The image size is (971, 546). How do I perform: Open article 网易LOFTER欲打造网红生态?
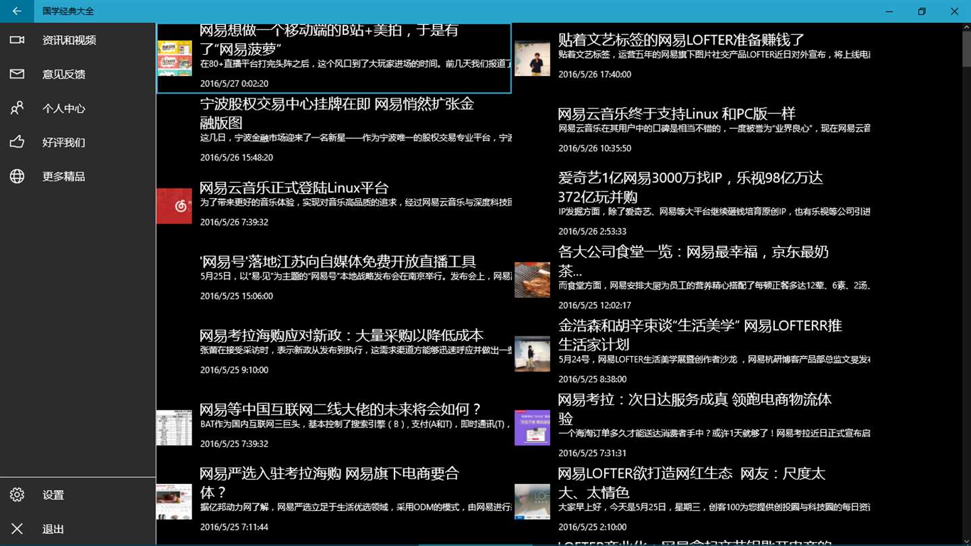click(692, 500)
